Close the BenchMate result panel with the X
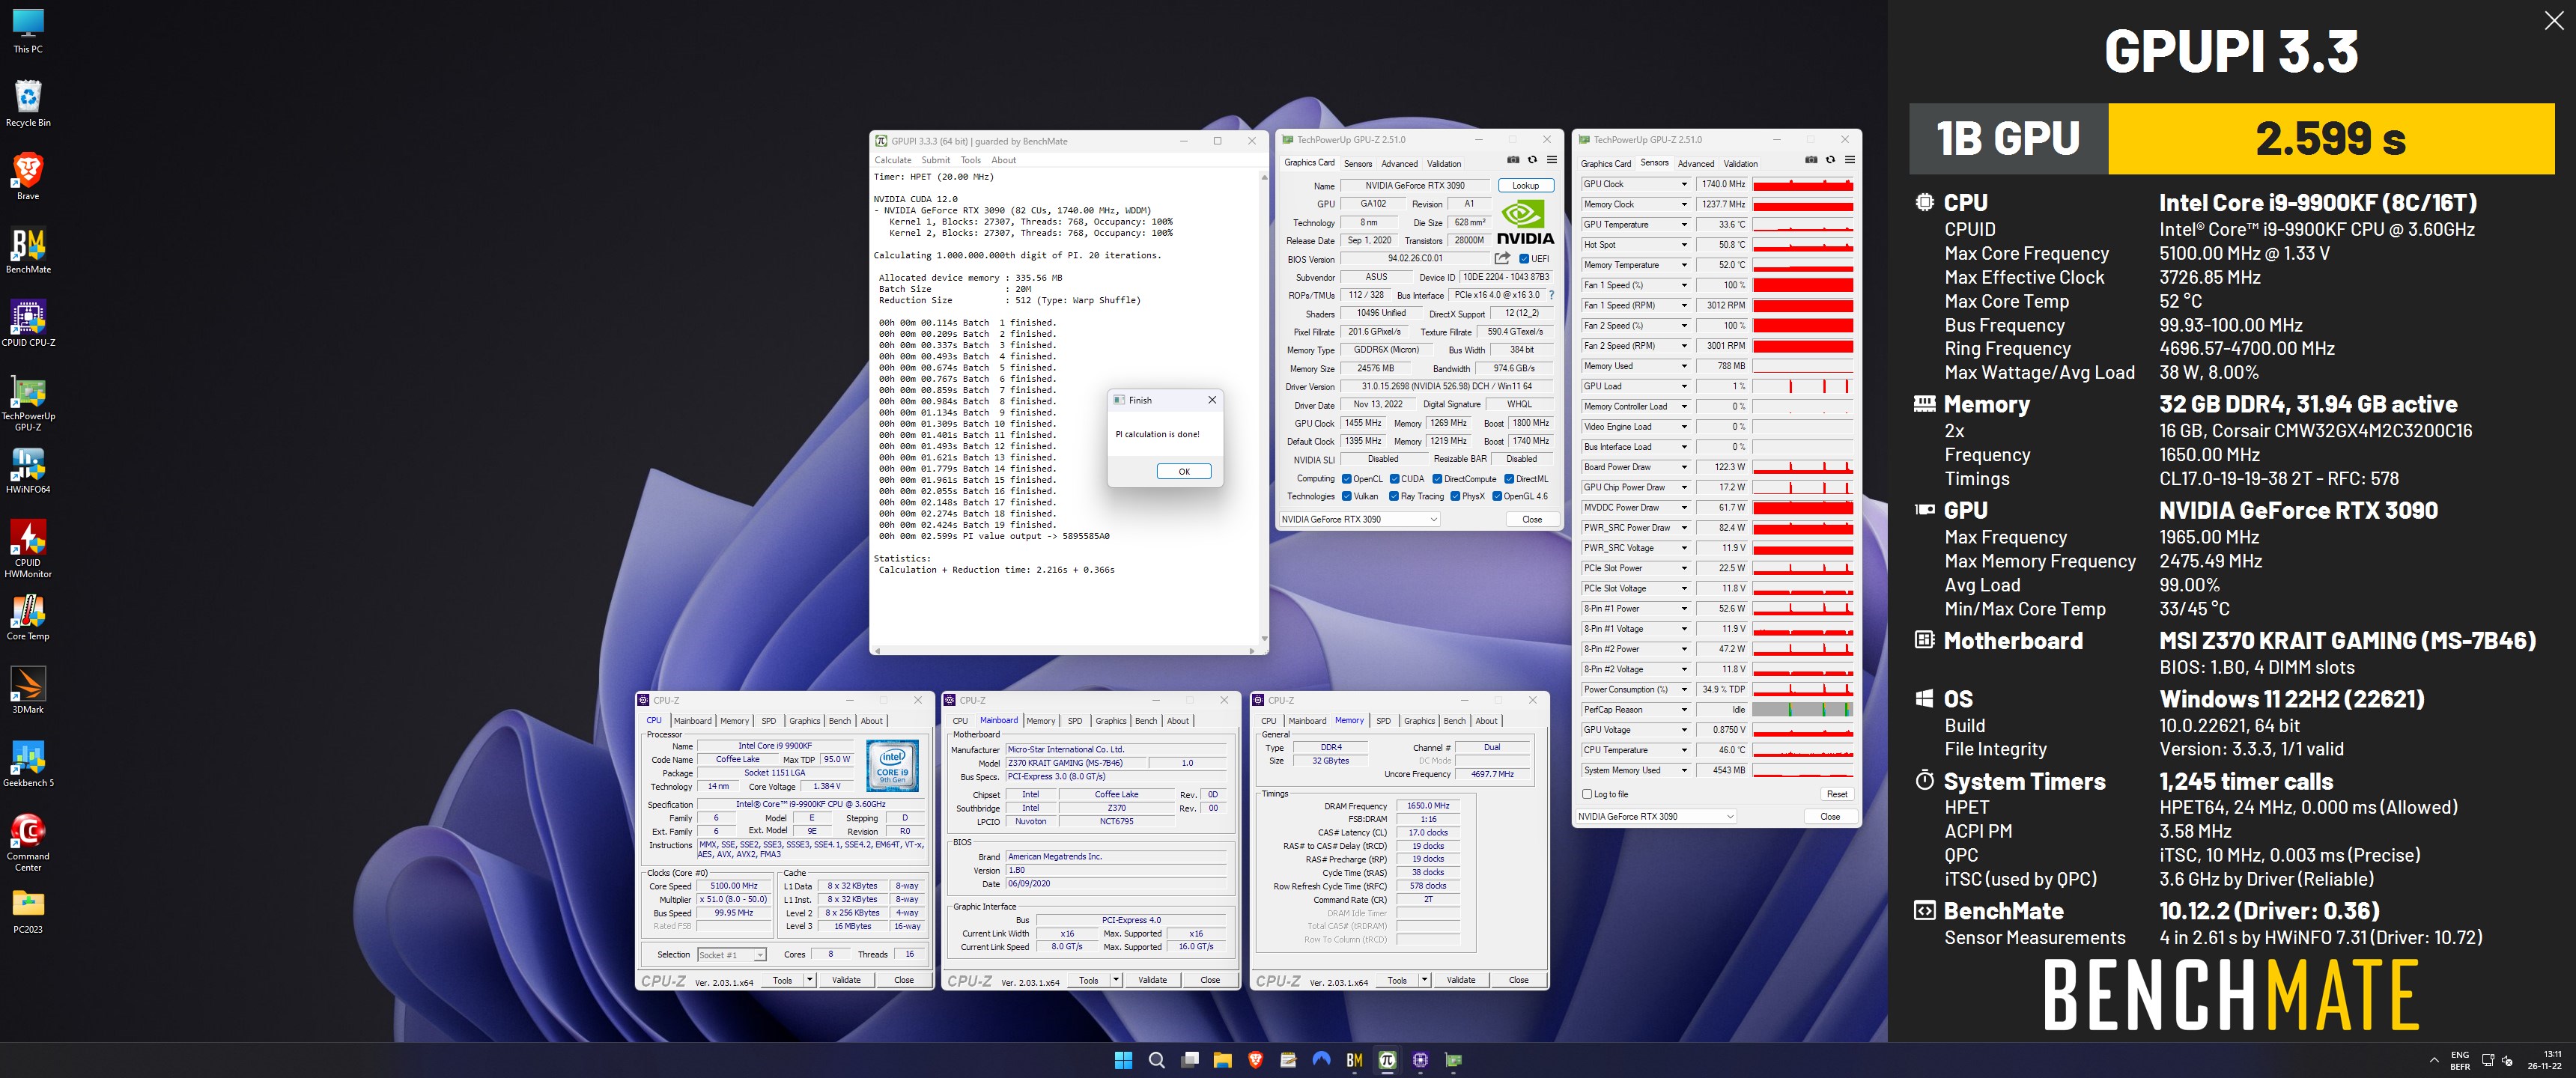The width and height of the screenshot is (2576, 1078). (x=2553, y=21)
